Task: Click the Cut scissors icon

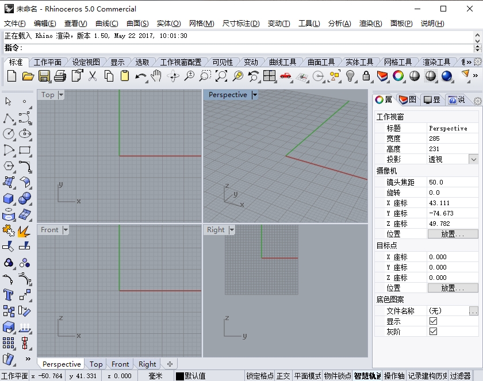Action: tap(93, 76)
